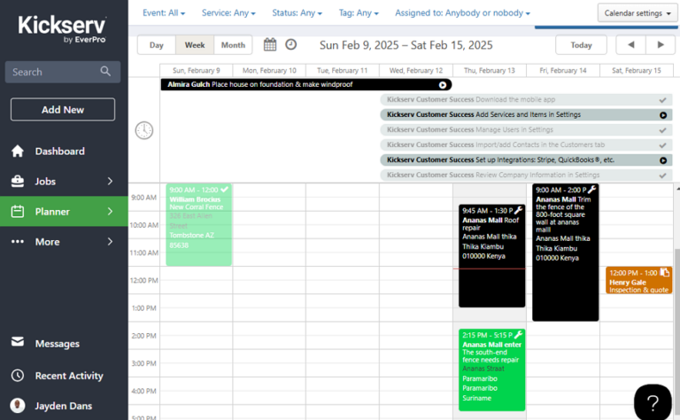Open Sat, February 15 day header
The image size is (680, 420).
point(637,70)
